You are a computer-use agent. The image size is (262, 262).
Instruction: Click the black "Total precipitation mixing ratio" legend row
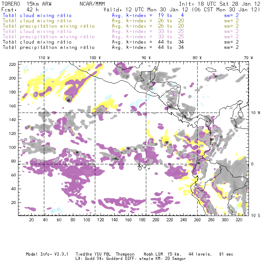(x=49, y=47)
